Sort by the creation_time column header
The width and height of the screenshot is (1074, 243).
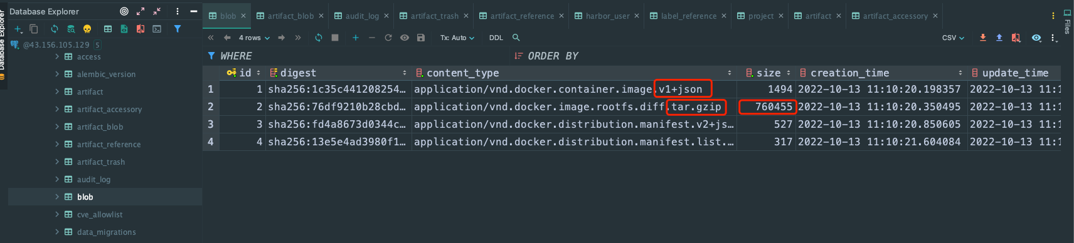(x=881, y=73)
